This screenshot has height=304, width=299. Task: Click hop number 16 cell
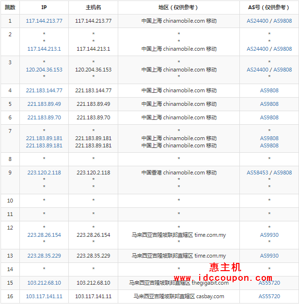[10, 296]
